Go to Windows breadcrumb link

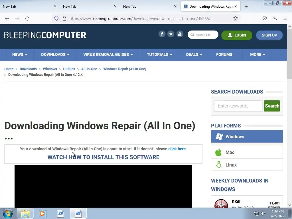(x=50, y=69)
